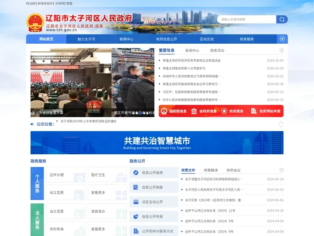Open the 法定主动公开 button
Image resolution: width=314 pixels, height=236 pixels.
[x=154, y=202]
